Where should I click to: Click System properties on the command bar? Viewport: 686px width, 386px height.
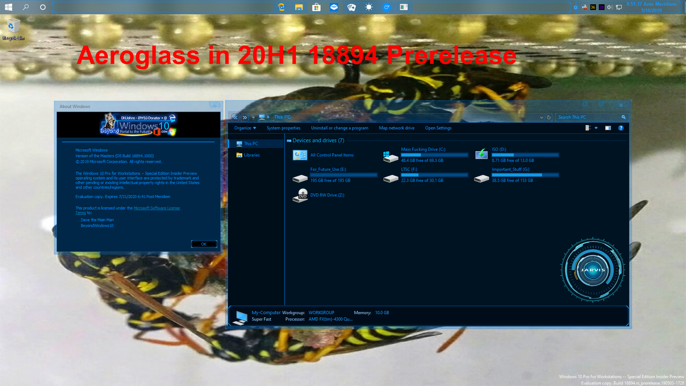pyautogui.click(x=284, y=128)
